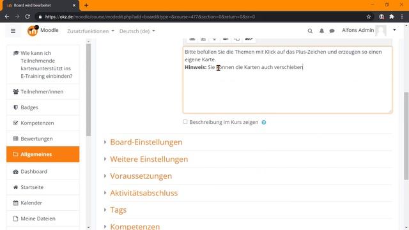Close the Board wird bearbeitet tab

click(74, 5)
